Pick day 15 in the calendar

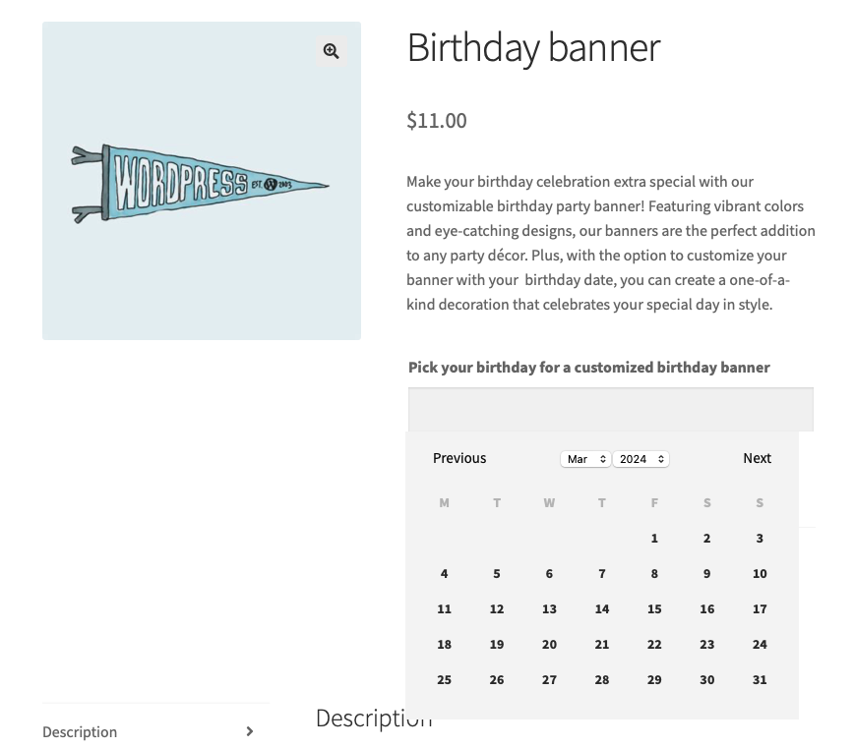click(x=654, y=609)
